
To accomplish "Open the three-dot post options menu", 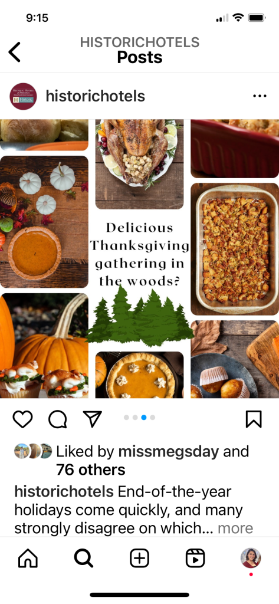I will 260,96.
